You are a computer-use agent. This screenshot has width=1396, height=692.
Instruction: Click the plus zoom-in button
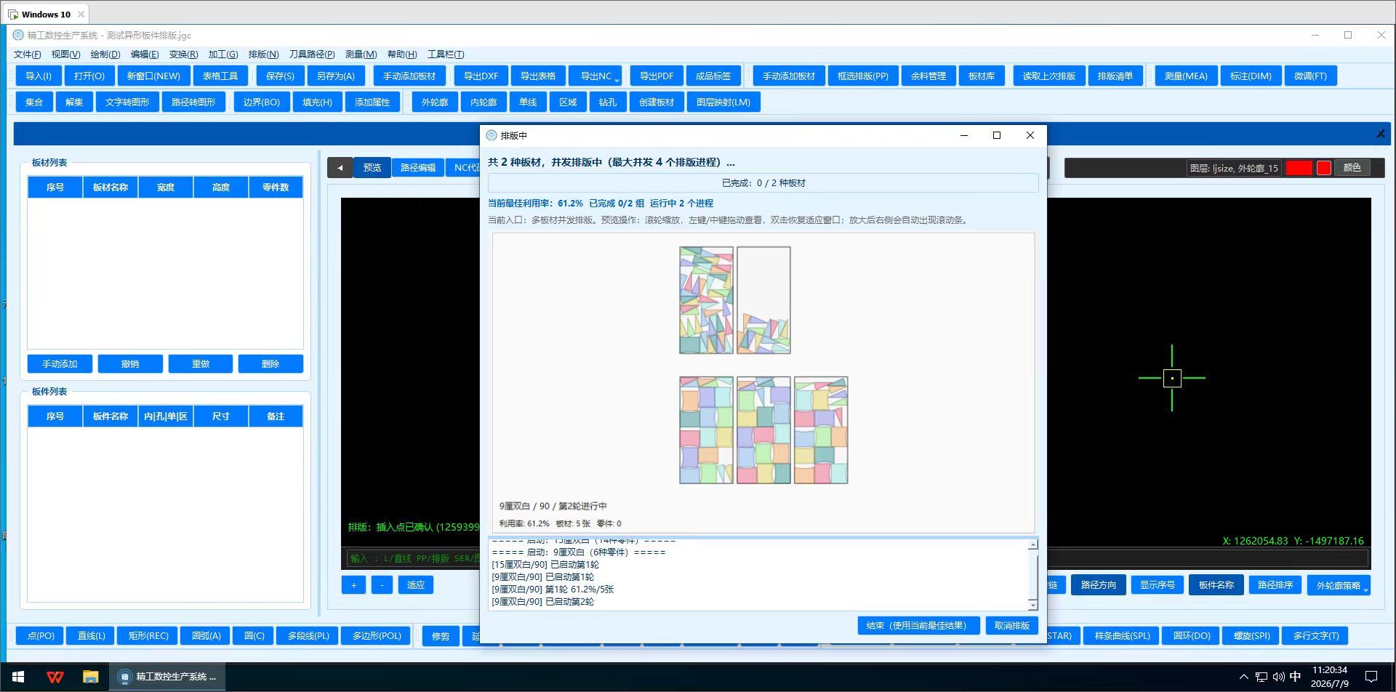(x=354, y=585)
